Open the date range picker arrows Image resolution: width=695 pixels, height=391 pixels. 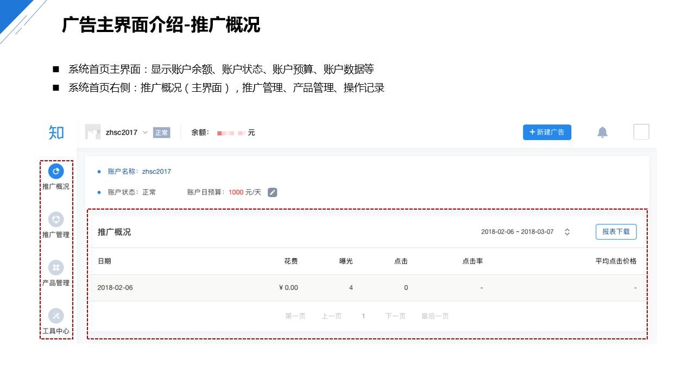(x=567, y=232)
